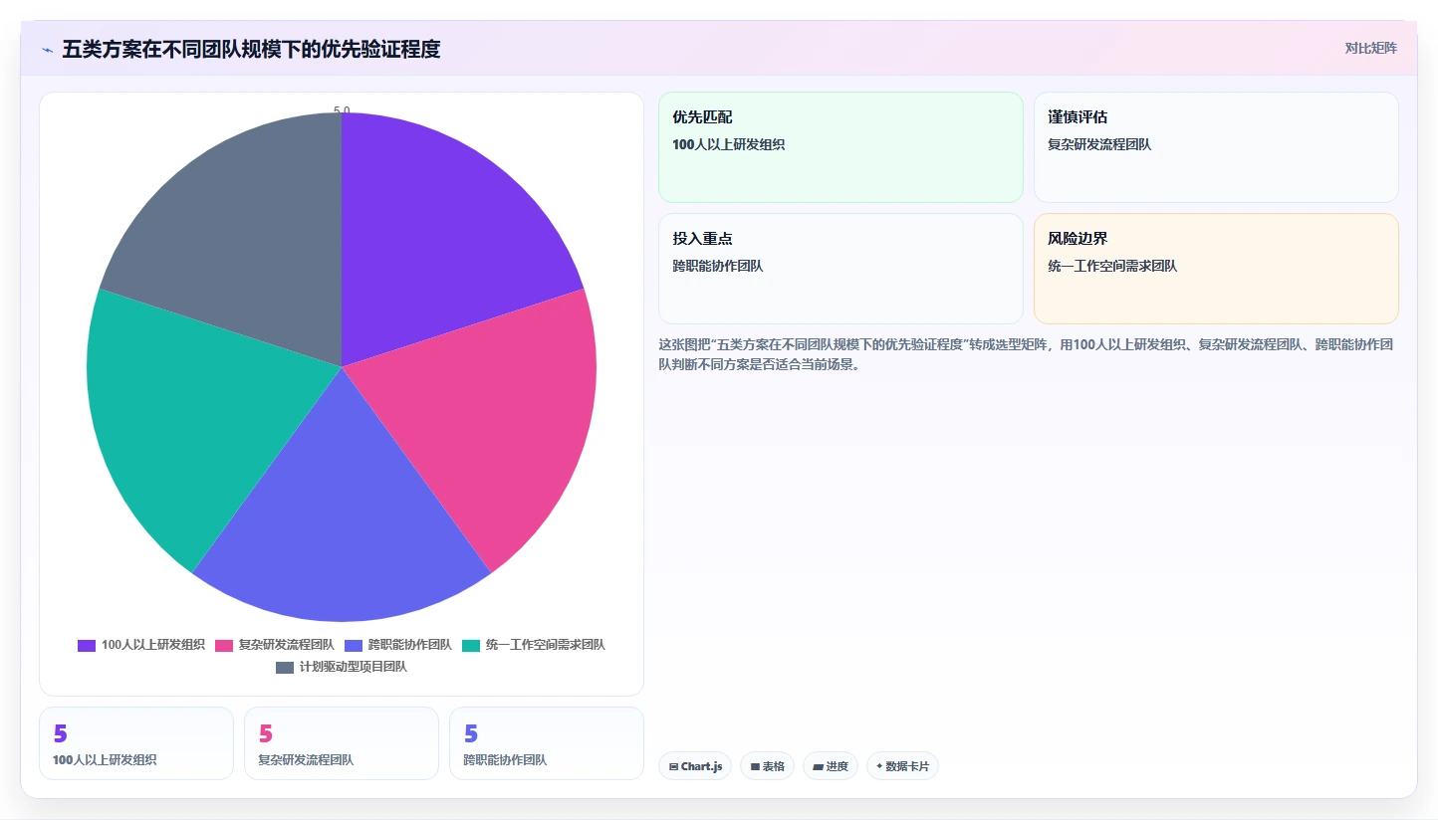Screen dimensions: 1438x820
Task: Click the 5.0 label above the pie
Action: pos(342,110)
